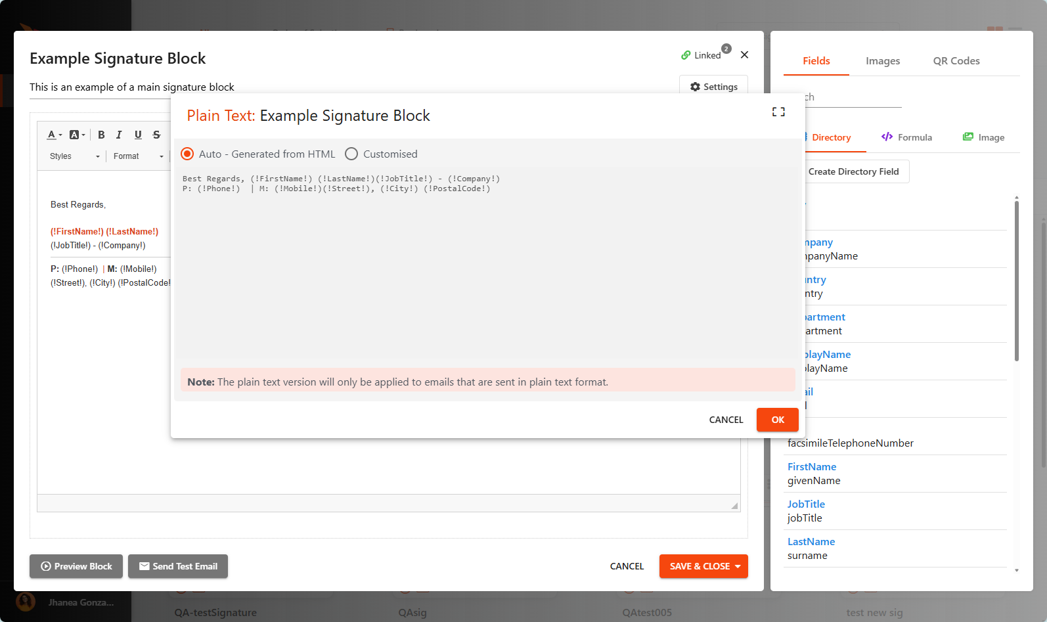Switch to the Images tab

(x=883, y=61)
